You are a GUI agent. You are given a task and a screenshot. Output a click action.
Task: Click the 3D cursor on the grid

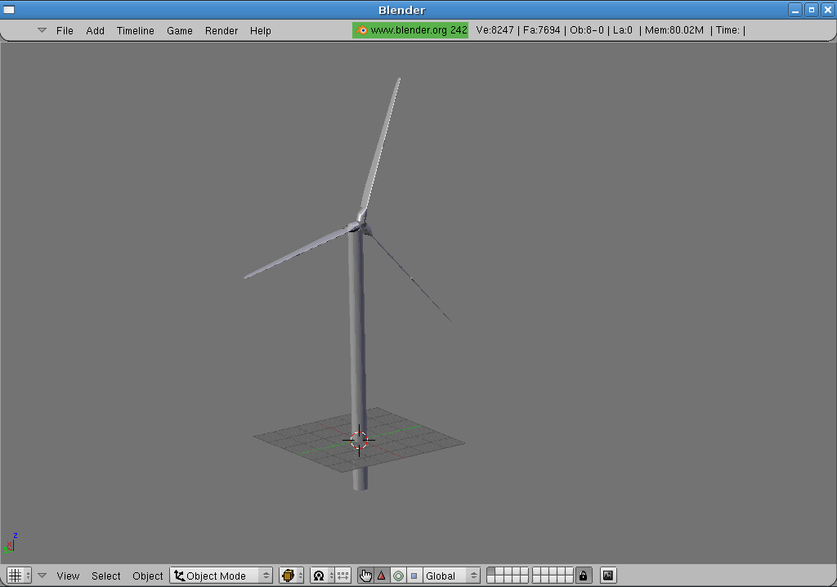359,440
